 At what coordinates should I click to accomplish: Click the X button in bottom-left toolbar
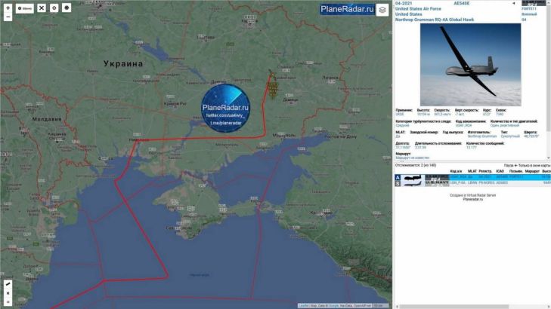tap(8, 293)
